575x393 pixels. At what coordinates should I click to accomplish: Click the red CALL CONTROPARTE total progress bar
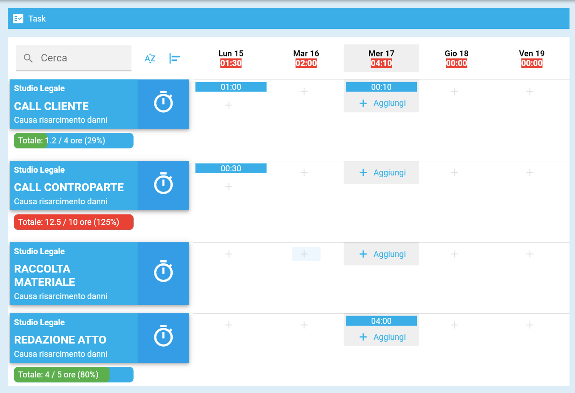pos(74,222)
